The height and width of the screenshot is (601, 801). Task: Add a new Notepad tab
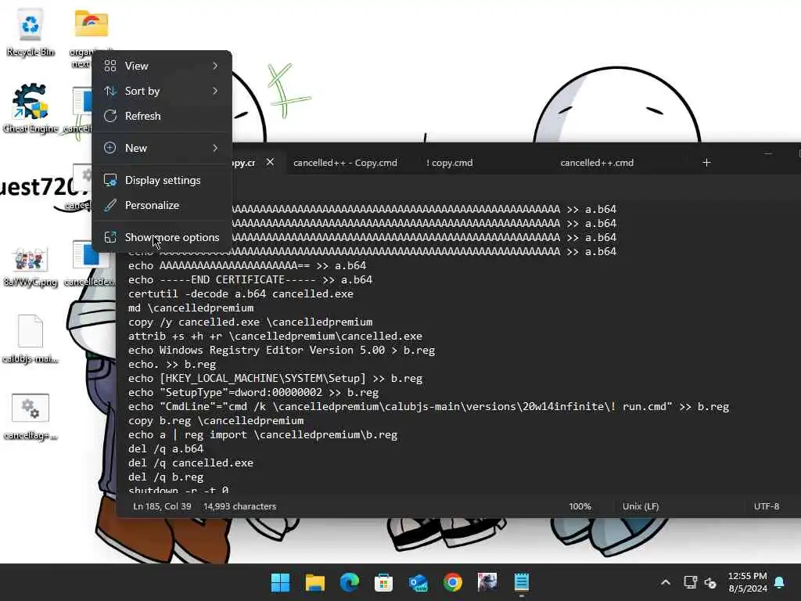(706, 163)
